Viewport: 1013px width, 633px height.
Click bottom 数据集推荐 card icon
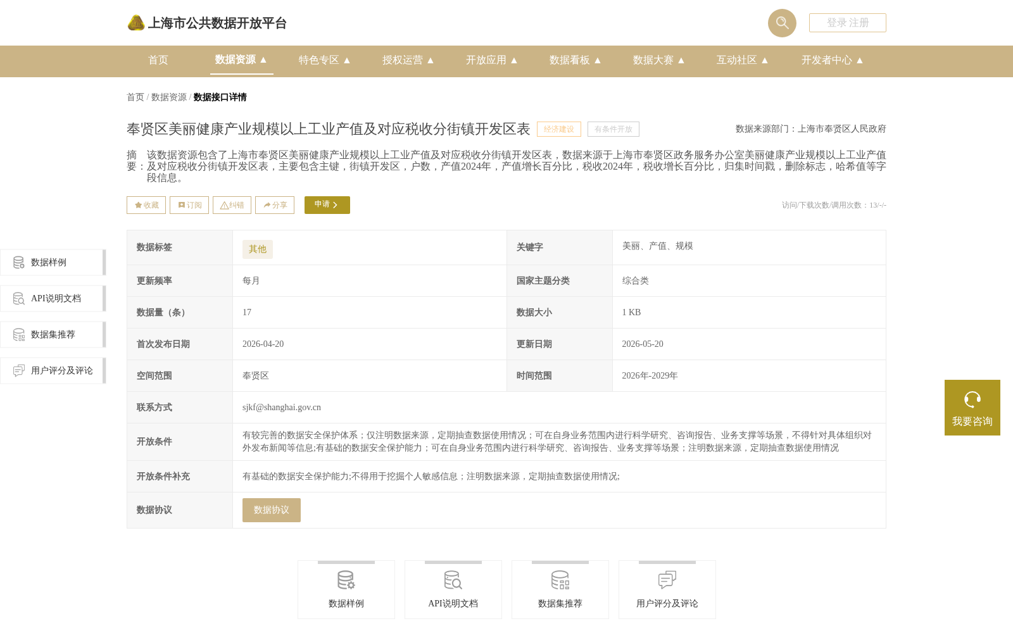point(560,580)
